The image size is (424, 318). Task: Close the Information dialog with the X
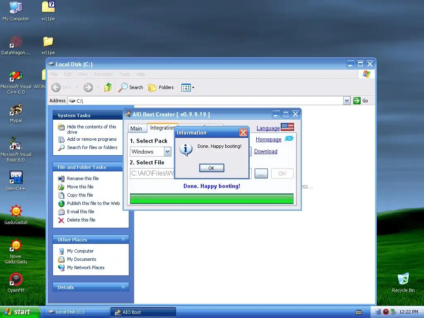(243, 132)
